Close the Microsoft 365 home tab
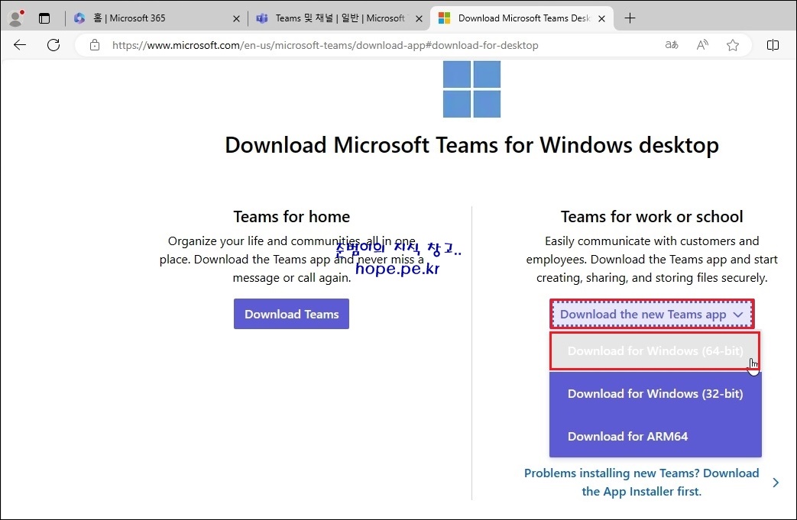Image resolution: width=797 pixels, height=520 pixels. (236, 19)
